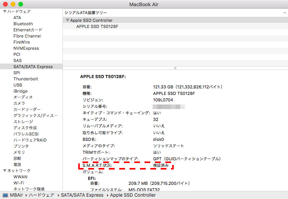This screenshot has height=199, width=288.
Task: Click the EFI capacity 209.7 MB value
Action: (159, 183)
